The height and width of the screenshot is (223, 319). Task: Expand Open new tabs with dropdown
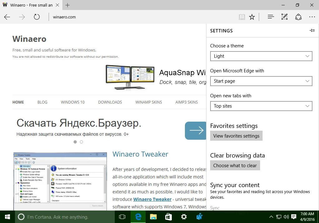click(x=261, y=106)
